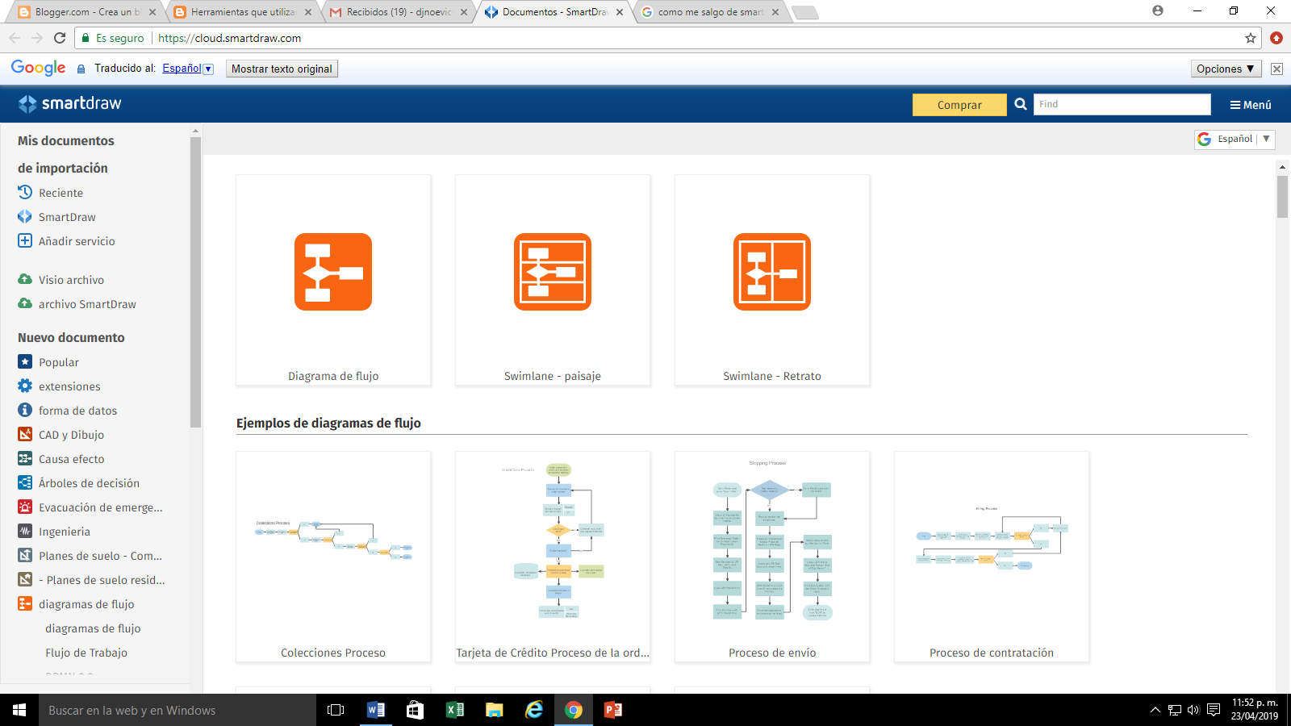Select the Causa efecto icon
Screen dimensions: 1291x726
pos(25,458)
